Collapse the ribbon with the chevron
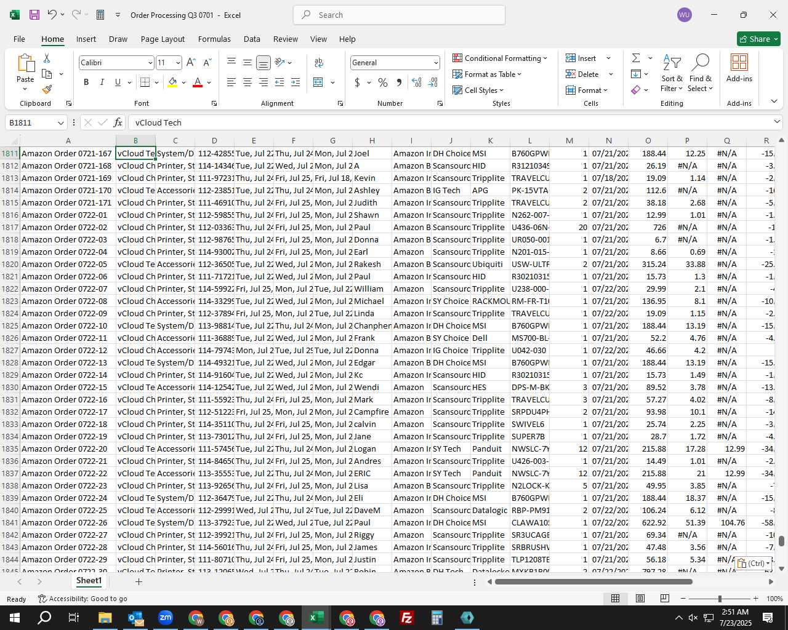Image resolution: width=788 pixels, height=630 pixels. click(x=774, y=101)
